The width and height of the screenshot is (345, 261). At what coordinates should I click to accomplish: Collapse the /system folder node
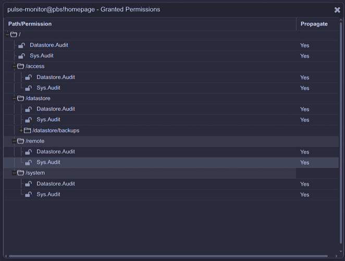(14, 173)
